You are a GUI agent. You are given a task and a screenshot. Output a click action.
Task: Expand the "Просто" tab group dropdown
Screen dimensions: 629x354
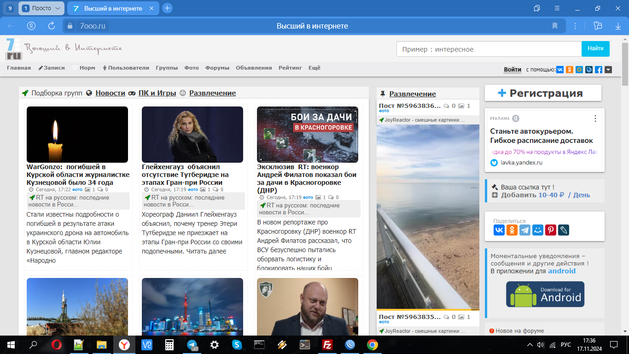coord(58,8)
